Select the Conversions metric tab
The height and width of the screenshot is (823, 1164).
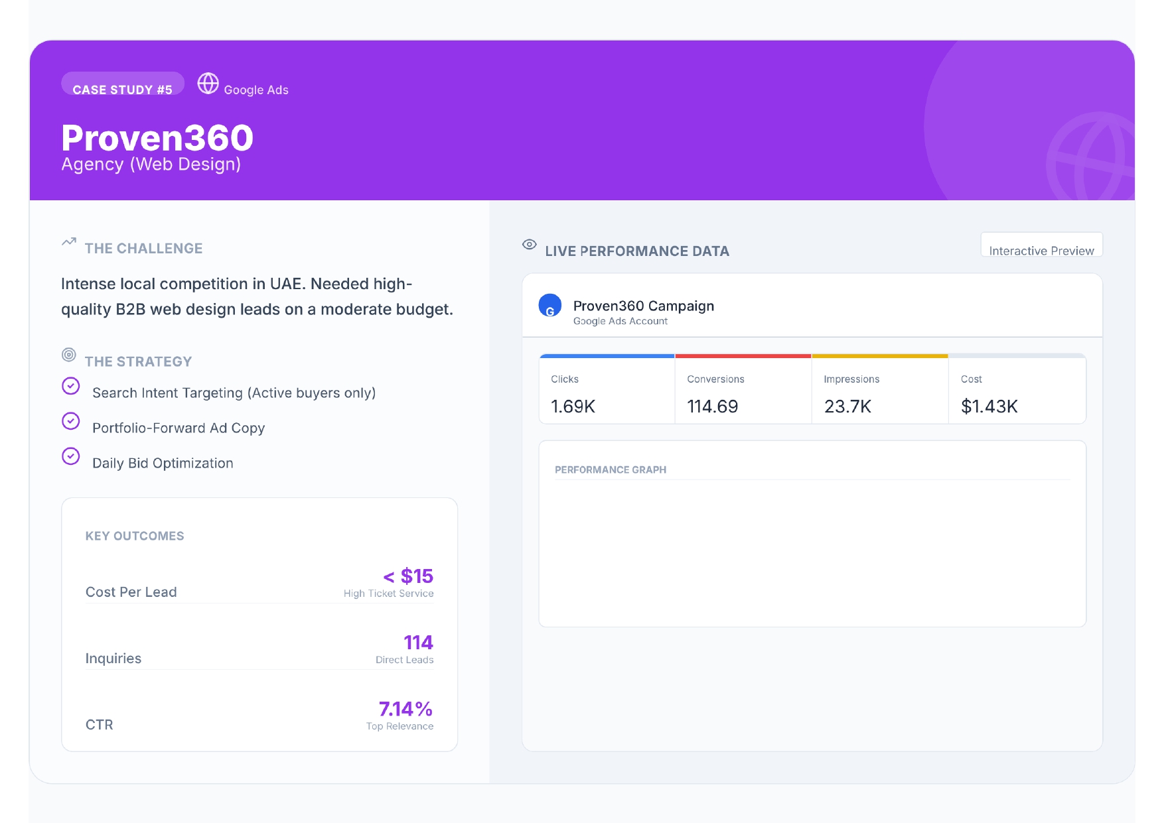pos(743,389)
